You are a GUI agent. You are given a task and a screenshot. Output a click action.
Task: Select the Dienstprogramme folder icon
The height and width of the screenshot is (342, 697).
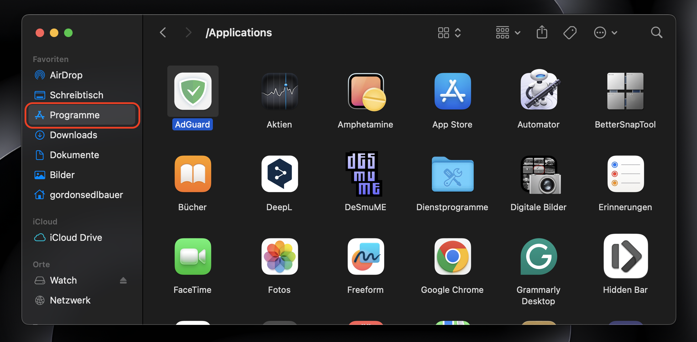[452, 174]
